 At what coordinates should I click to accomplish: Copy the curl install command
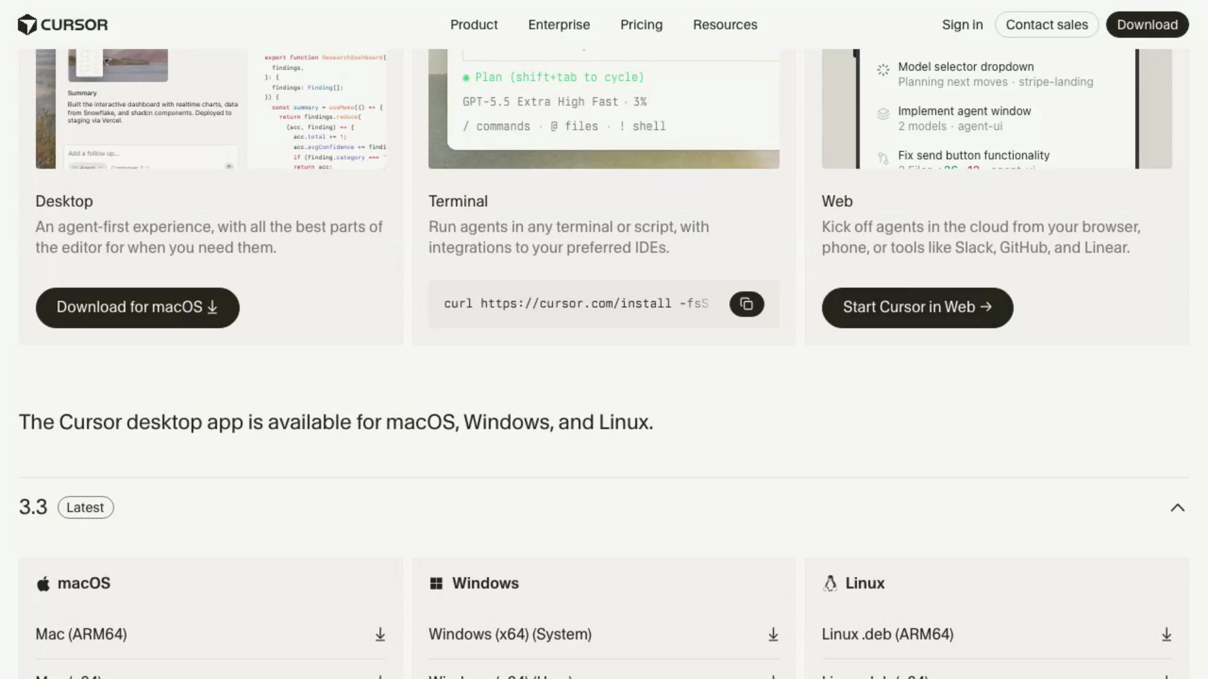click(747, 304)
